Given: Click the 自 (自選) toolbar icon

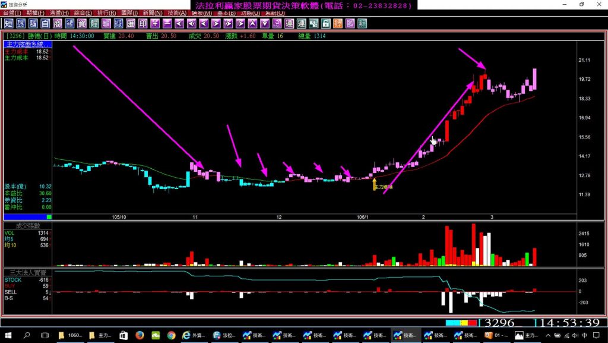Looking at the screenshot, I should 45,24.
